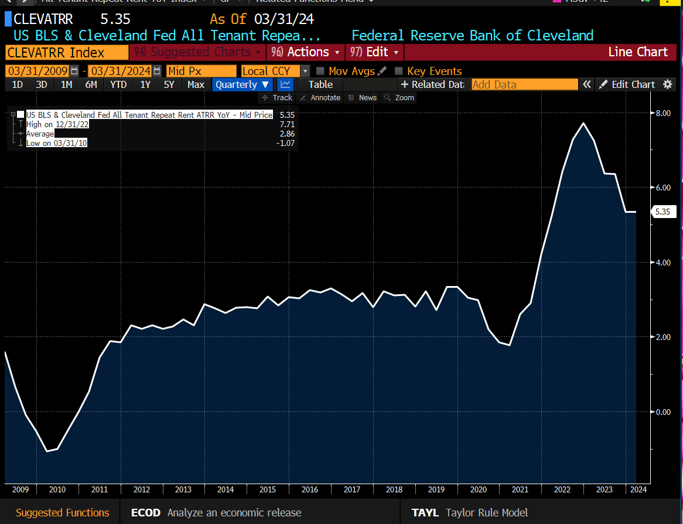
Task: Click the legend series white color swatch
Action: [21, 114]
